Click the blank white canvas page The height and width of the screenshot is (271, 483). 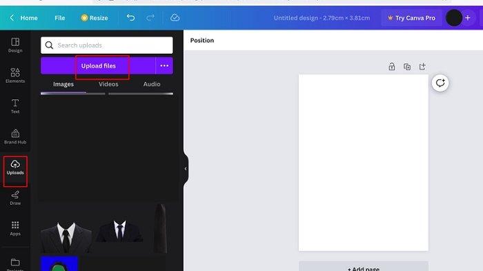[x=364, y=163]
